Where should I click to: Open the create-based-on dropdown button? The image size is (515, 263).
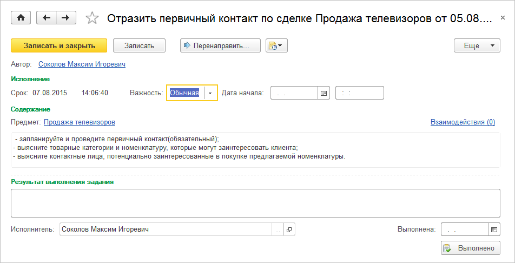tap(276, 46)
